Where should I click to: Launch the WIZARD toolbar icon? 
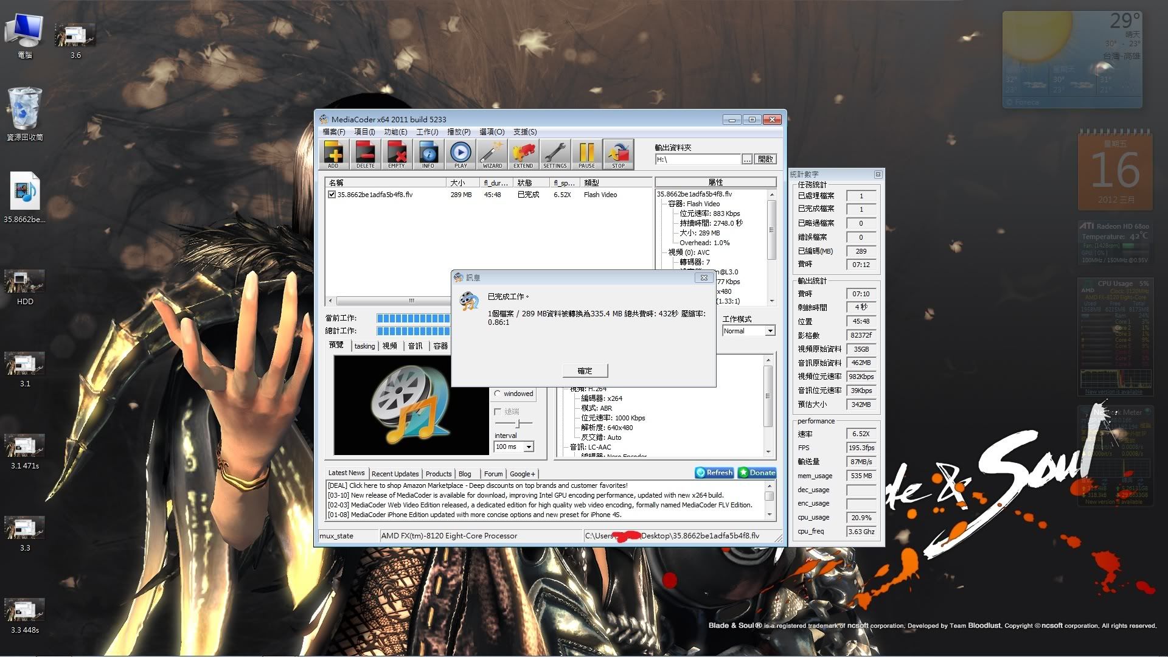(492, 154)
